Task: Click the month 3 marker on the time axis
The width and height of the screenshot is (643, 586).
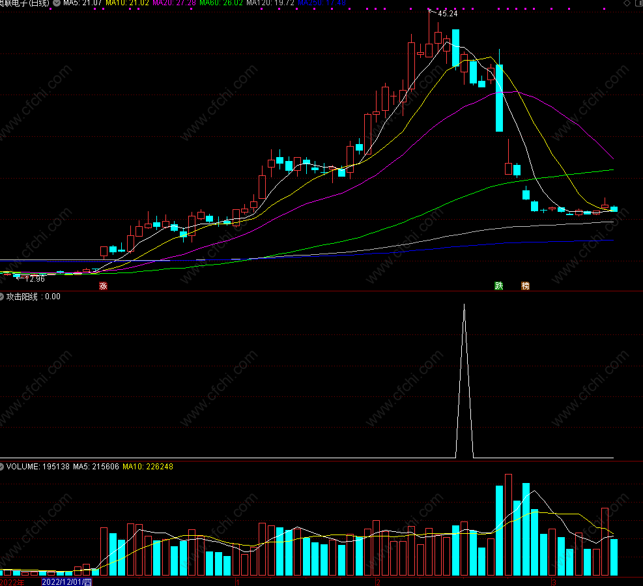Action: pyautogui.click(x=554, y=582)
